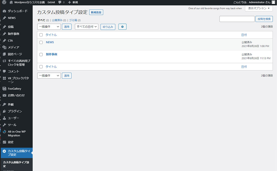Screen dimensions: 277x171
Task: Open ダッシュボード from the sidebar
Action: click(17, 11)
